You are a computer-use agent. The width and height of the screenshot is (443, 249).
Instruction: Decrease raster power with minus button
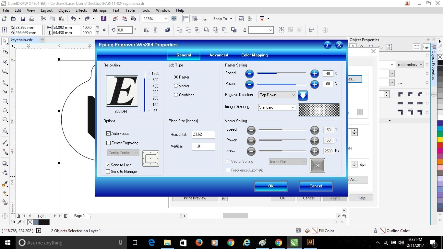click(249, 85)
